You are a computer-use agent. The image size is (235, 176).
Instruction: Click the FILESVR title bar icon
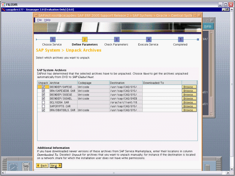coord(3,4)
